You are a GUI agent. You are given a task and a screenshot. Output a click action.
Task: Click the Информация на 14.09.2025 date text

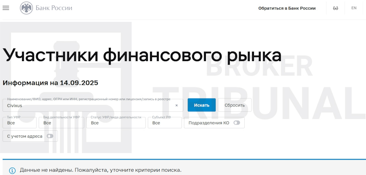pyautogui.click(x=50, y=83)
